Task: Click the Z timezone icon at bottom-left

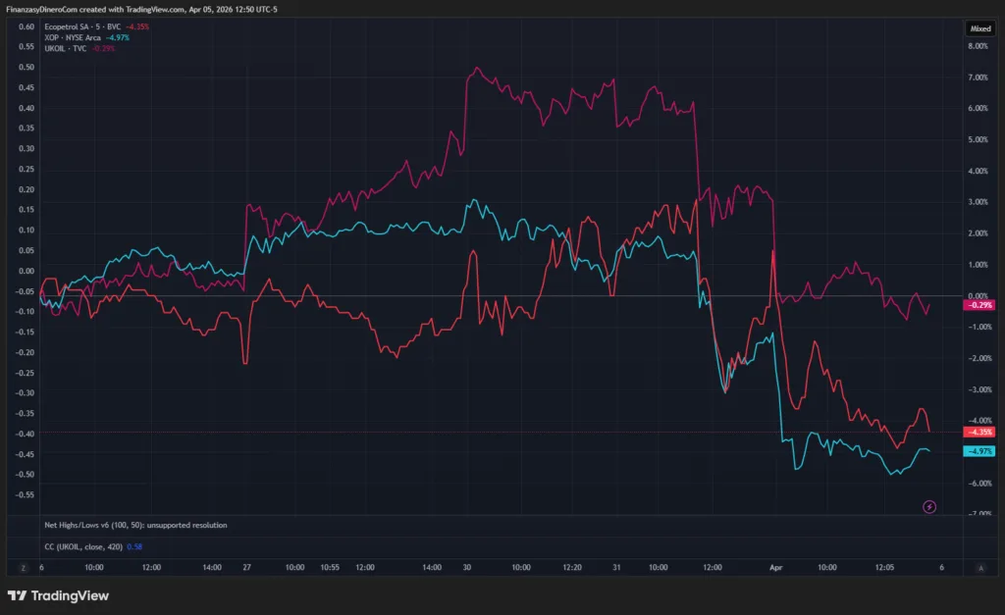Action: (x=22, y=567)
